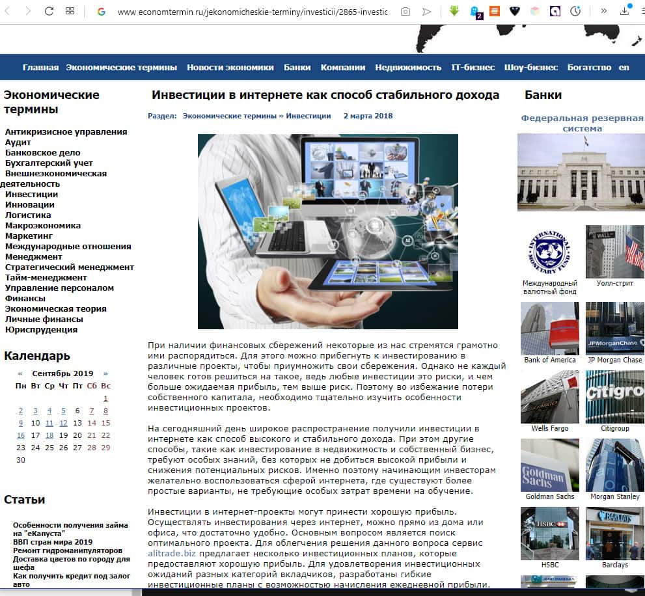Screen dimensions: 645x596
Task: Click the browser reload page icon
Action: (49, 12)
